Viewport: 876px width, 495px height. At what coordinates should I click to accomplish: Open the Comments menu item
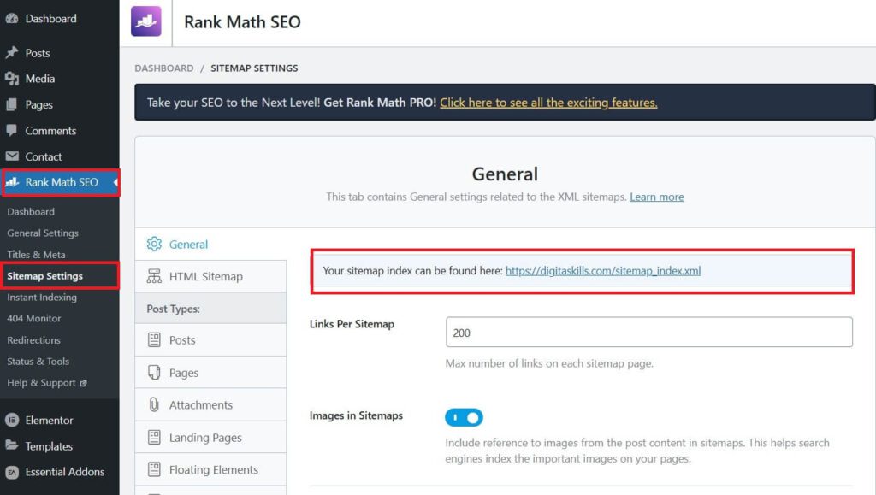(x=50, y=131)
